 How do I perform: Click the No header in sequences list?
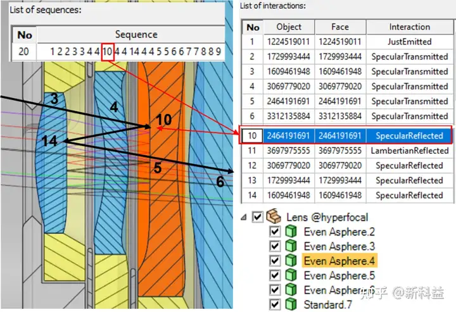click(x=25, y=35)
